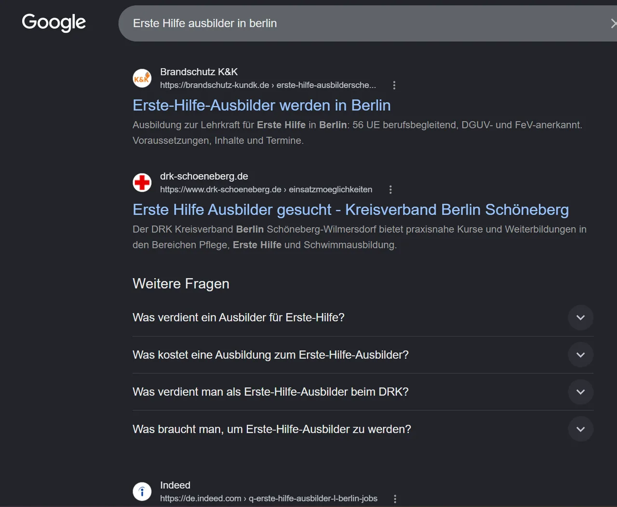Click the drk-schoeneberg.de URL line
This screenshot has height=507, width=617.
(x=266, y=190)
